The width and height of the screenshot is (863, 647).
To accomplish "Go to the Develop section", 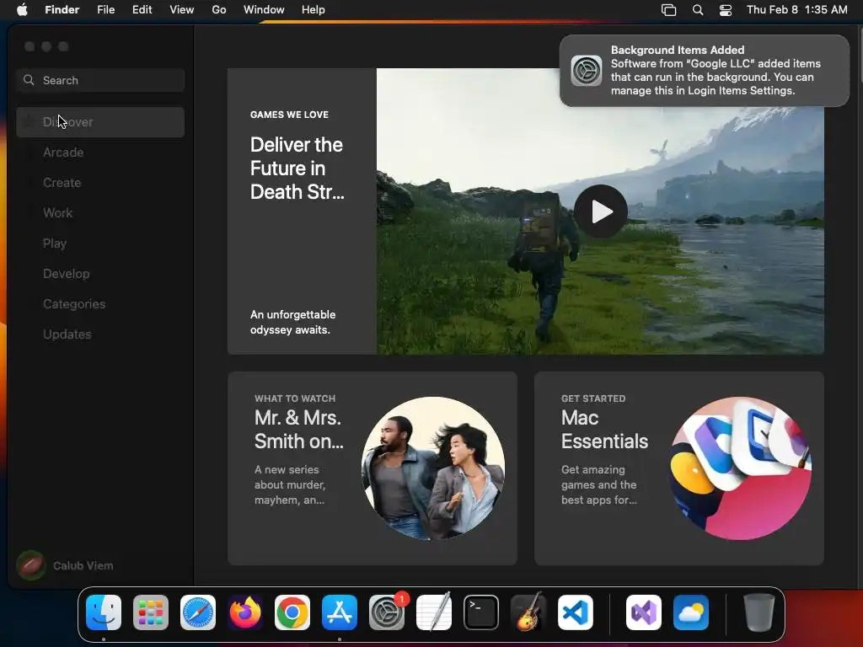I will (x=100, y=274).
